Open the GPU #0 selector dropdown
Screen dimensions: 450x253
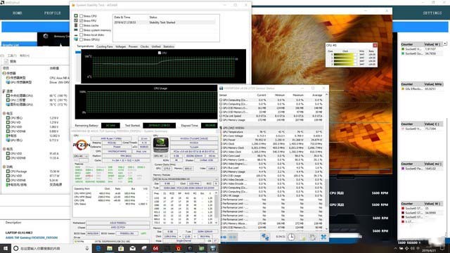[161, 156]
